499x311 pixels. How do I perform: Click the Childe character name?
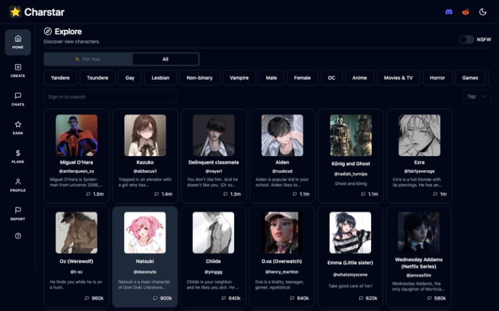pyautogui.click(x=214, y=261)
